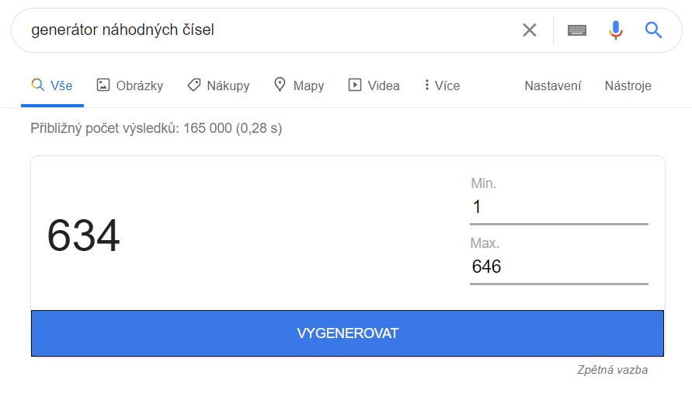Viewport: 692px width, 408px height.
Task: Open the Zpětná vazba feedback link
Action: [612, 370]
